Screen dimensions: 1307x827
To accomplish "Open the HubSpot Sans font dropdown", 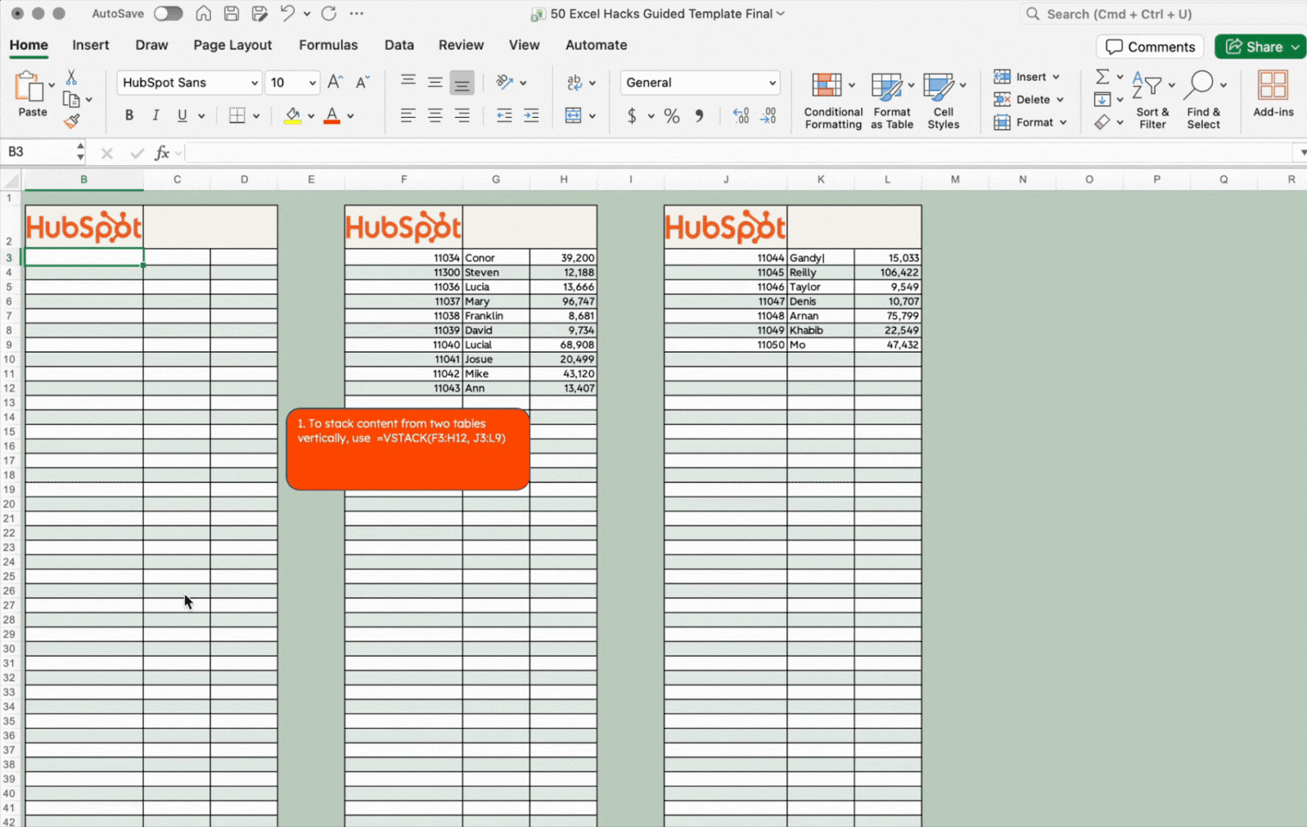I will (x=254, y=83).
